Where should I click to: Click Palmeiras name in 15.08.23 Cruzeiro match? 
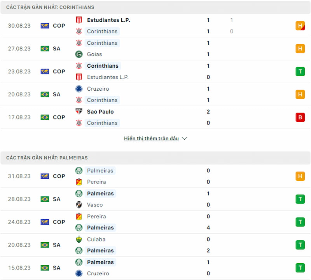(x=100, y=262)
